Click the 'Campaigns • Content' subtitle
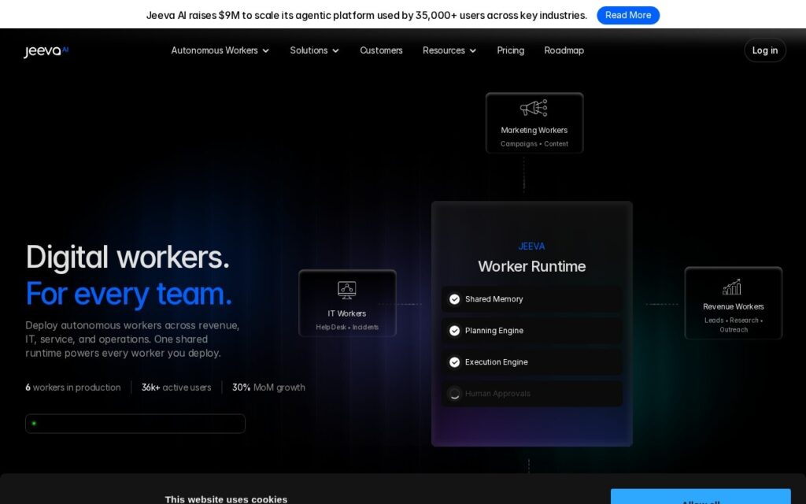This screenshot has width=806, height=504. (x=534, y=144)
